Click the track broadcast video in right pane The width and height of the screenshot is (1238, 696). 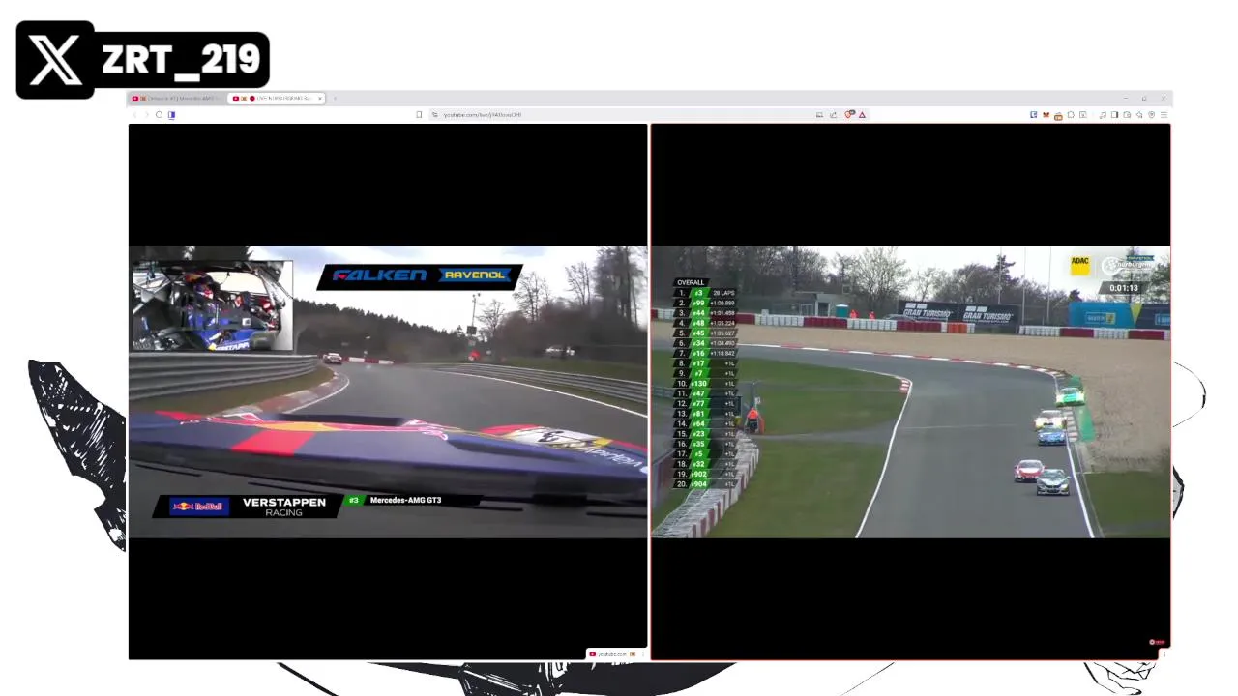click(911, 391)
